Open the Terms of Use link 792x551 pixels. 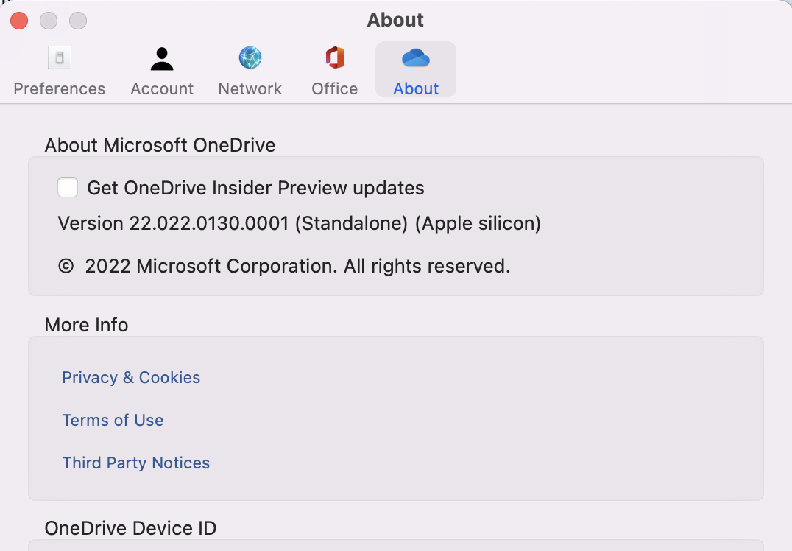point(113,420)
